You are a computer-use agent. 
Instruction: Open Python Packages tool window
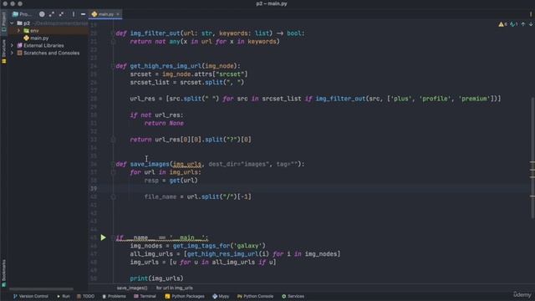point(185,296)
